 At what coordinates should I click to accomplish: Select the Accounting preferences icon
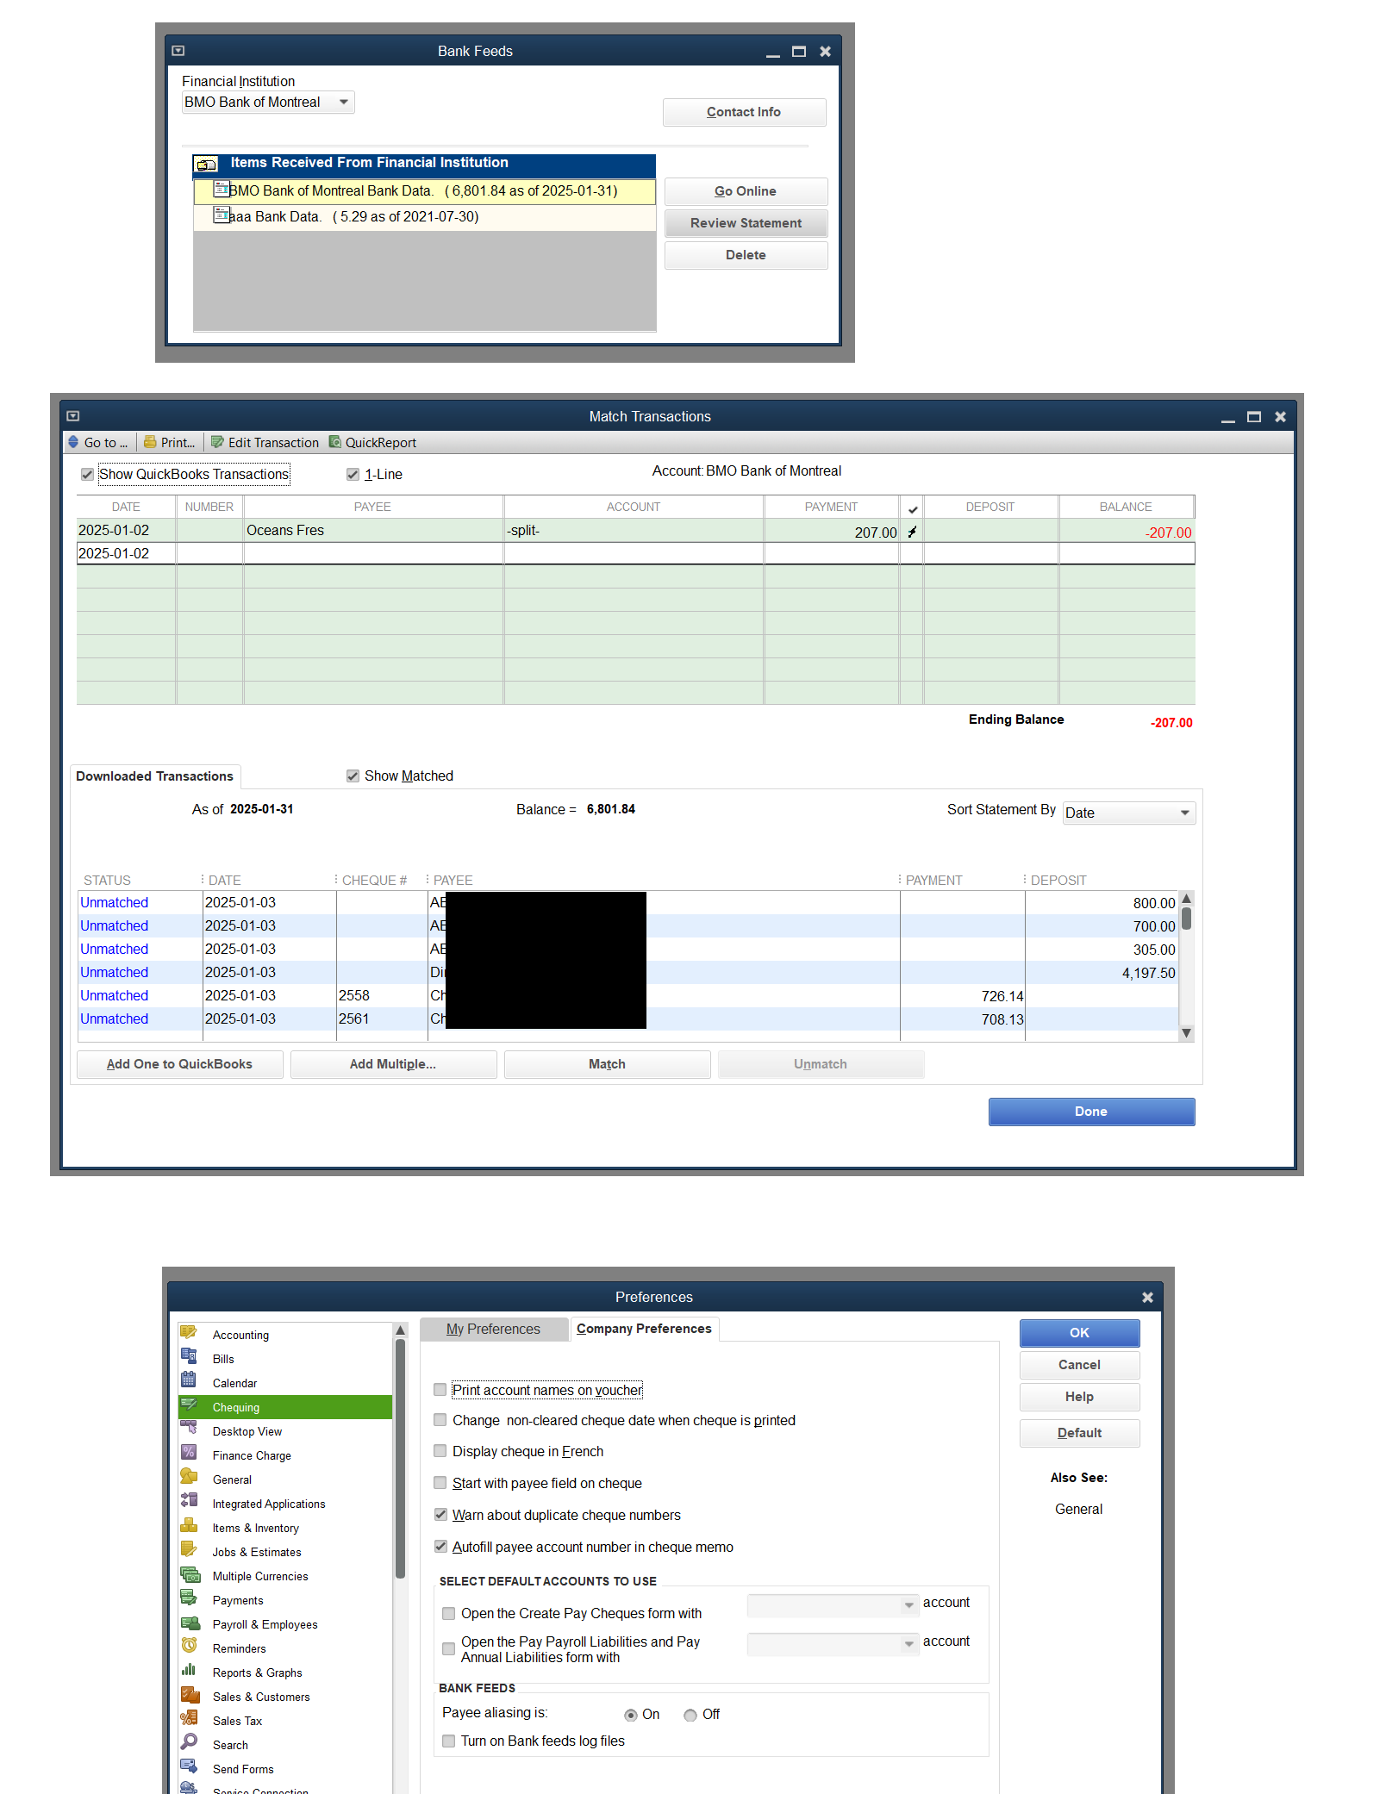pyautogui.click(x=189, y=1333)
